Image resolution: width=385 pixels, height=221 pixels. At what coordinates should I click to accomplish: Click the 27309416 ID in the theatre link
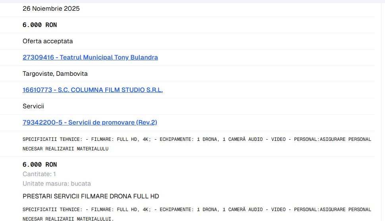click(38, 58)
